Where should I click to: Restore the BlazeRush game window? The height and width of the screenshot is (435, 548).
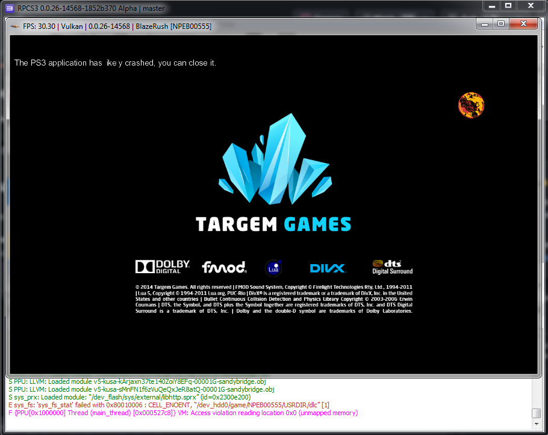click(501, 24)
